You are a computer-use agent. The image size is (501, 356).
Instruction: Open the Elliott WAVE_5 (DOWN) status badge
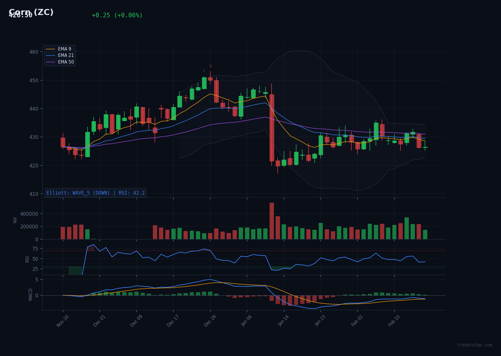pos(95,193)
